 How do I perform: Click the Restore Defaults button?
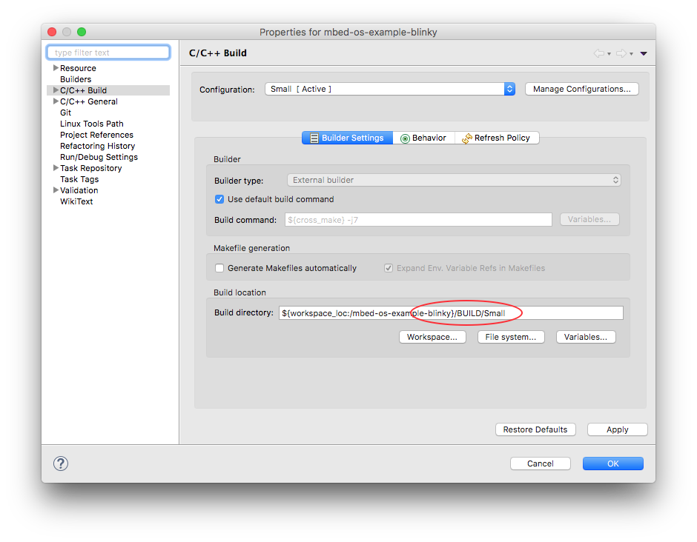tap(535, 429)
